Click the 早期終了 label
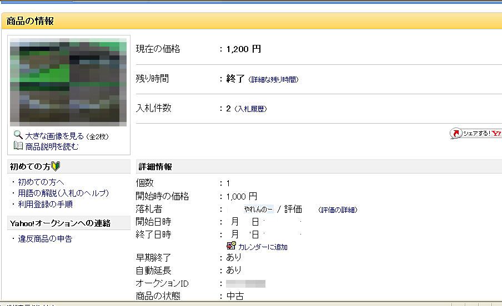The image size is (502, 306). pos(153,257)
